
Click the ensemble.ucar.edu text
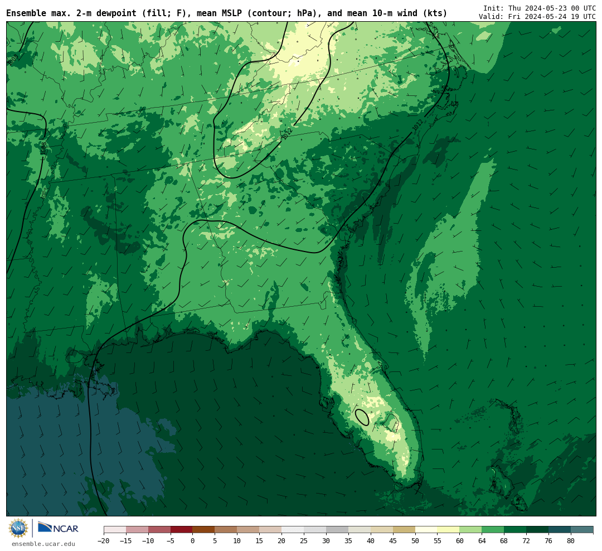click(x=43, y=544)
